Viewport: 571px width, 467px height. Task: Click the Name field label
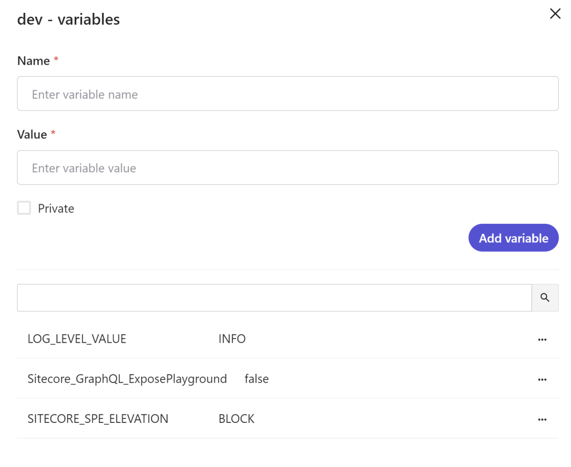(33, 61)
